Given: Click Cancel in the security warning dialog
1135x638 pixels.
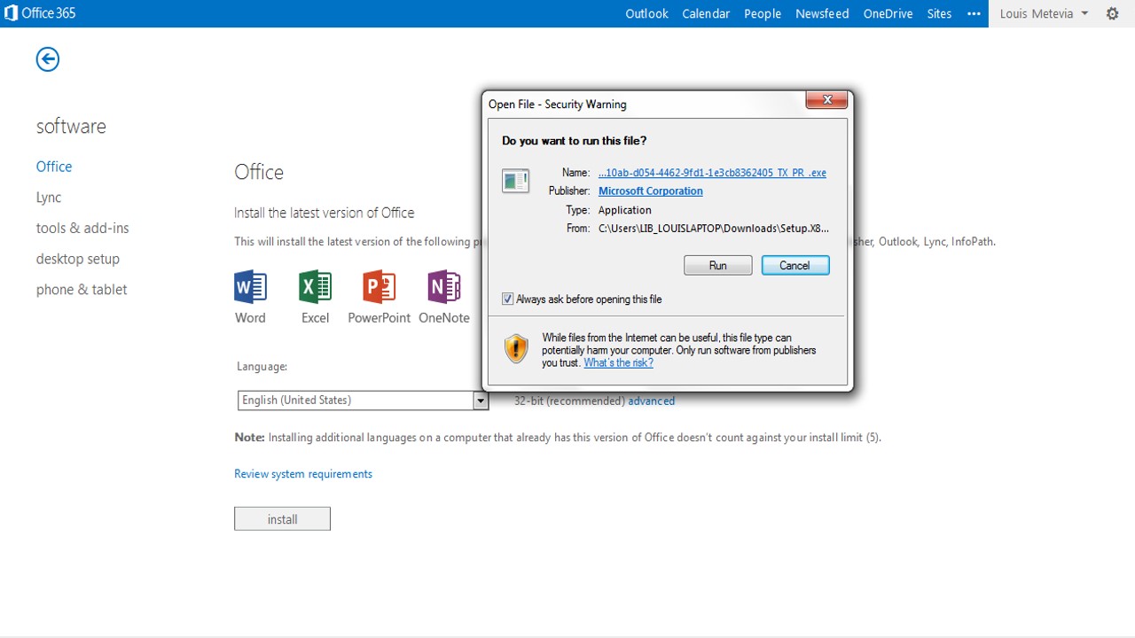Looking at the screenshot, I should tap(795, 265).
